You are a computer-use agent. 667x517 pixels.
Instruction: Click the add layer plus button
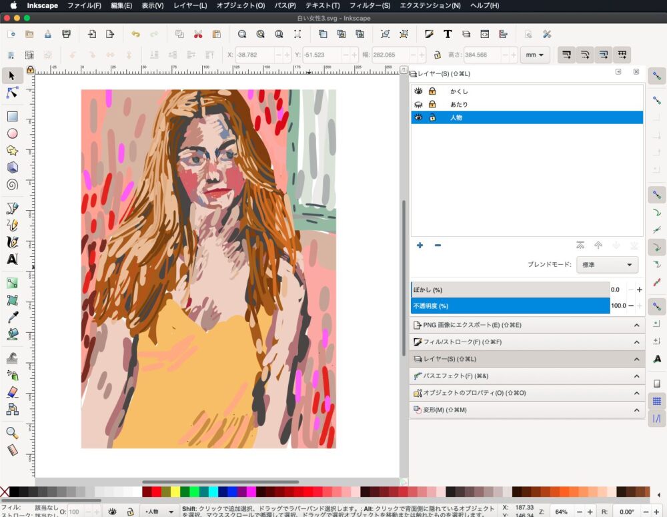(420, 245)
